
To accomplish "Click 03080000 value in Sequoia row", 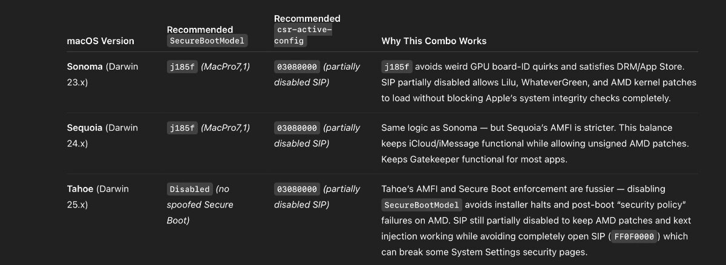I will click(297, 128).
